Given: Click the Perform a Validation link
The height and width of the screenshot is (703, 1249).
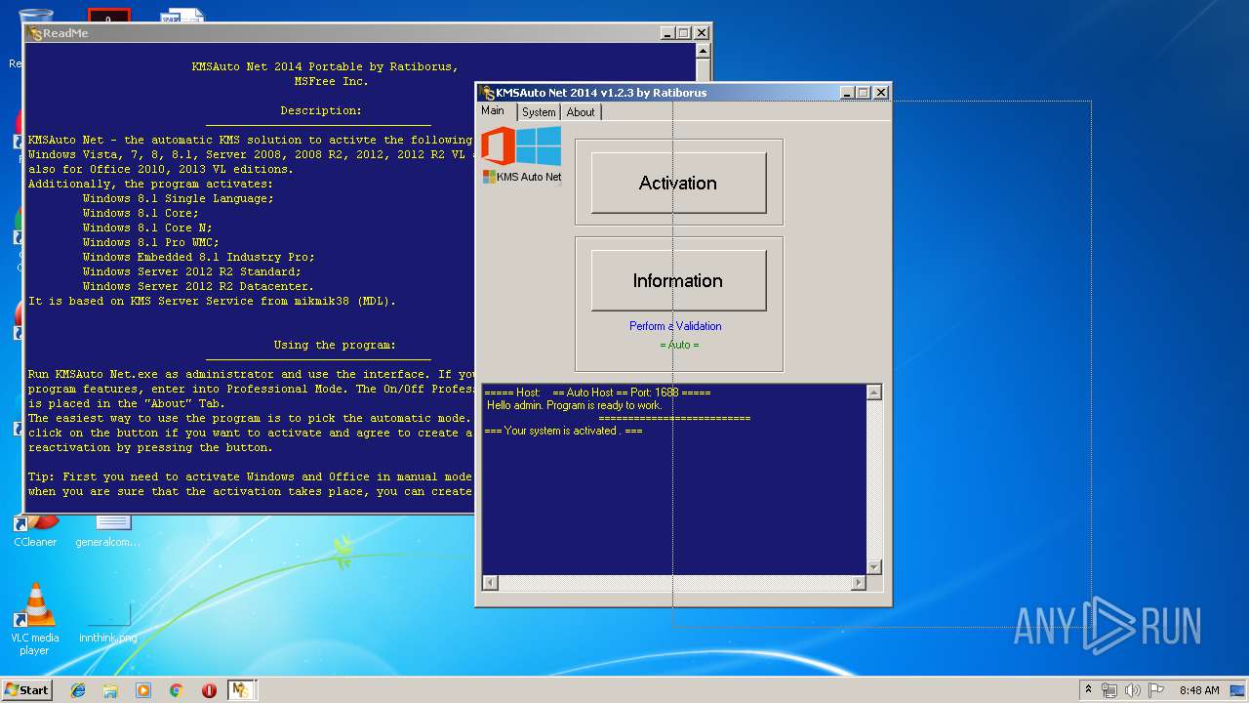Looking at the screenshot, I should coord(675,326).
